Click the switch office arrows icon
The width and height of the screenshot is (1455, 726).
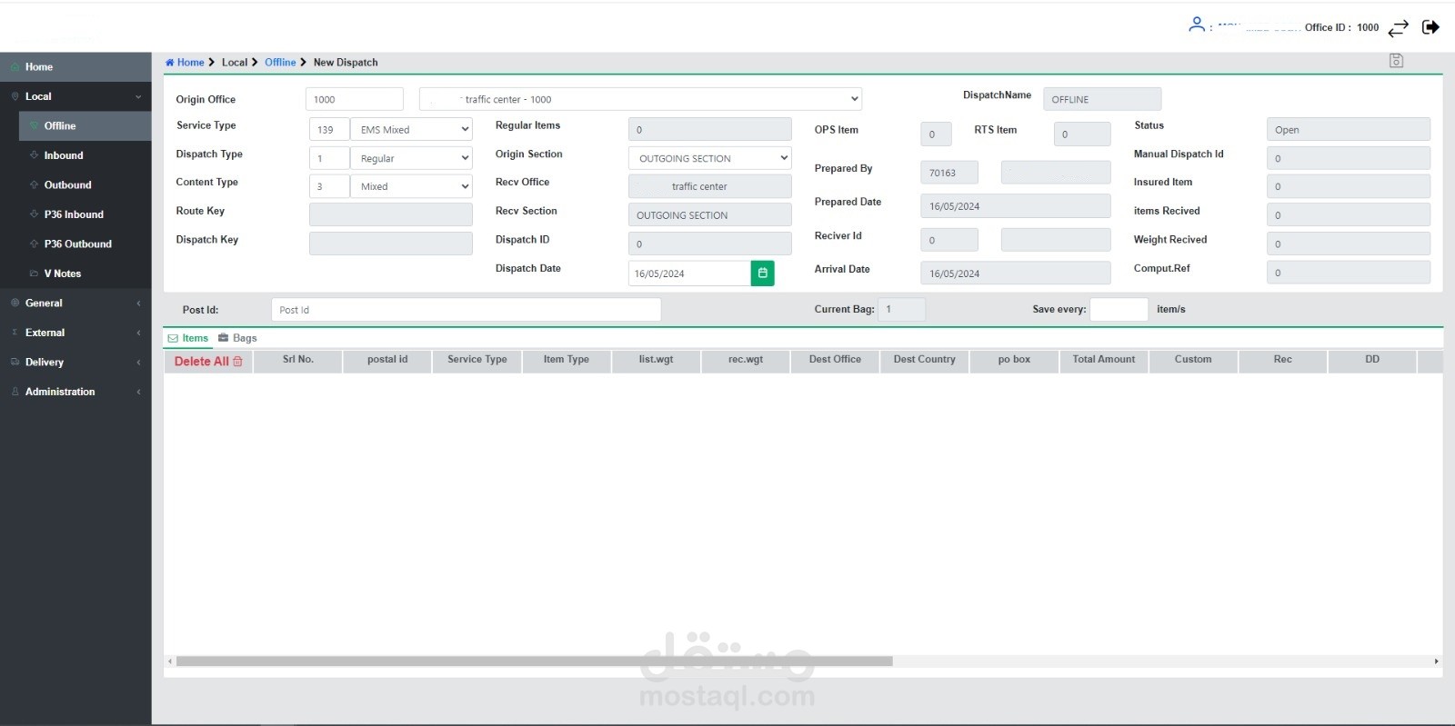click(x=1398, y=28)
